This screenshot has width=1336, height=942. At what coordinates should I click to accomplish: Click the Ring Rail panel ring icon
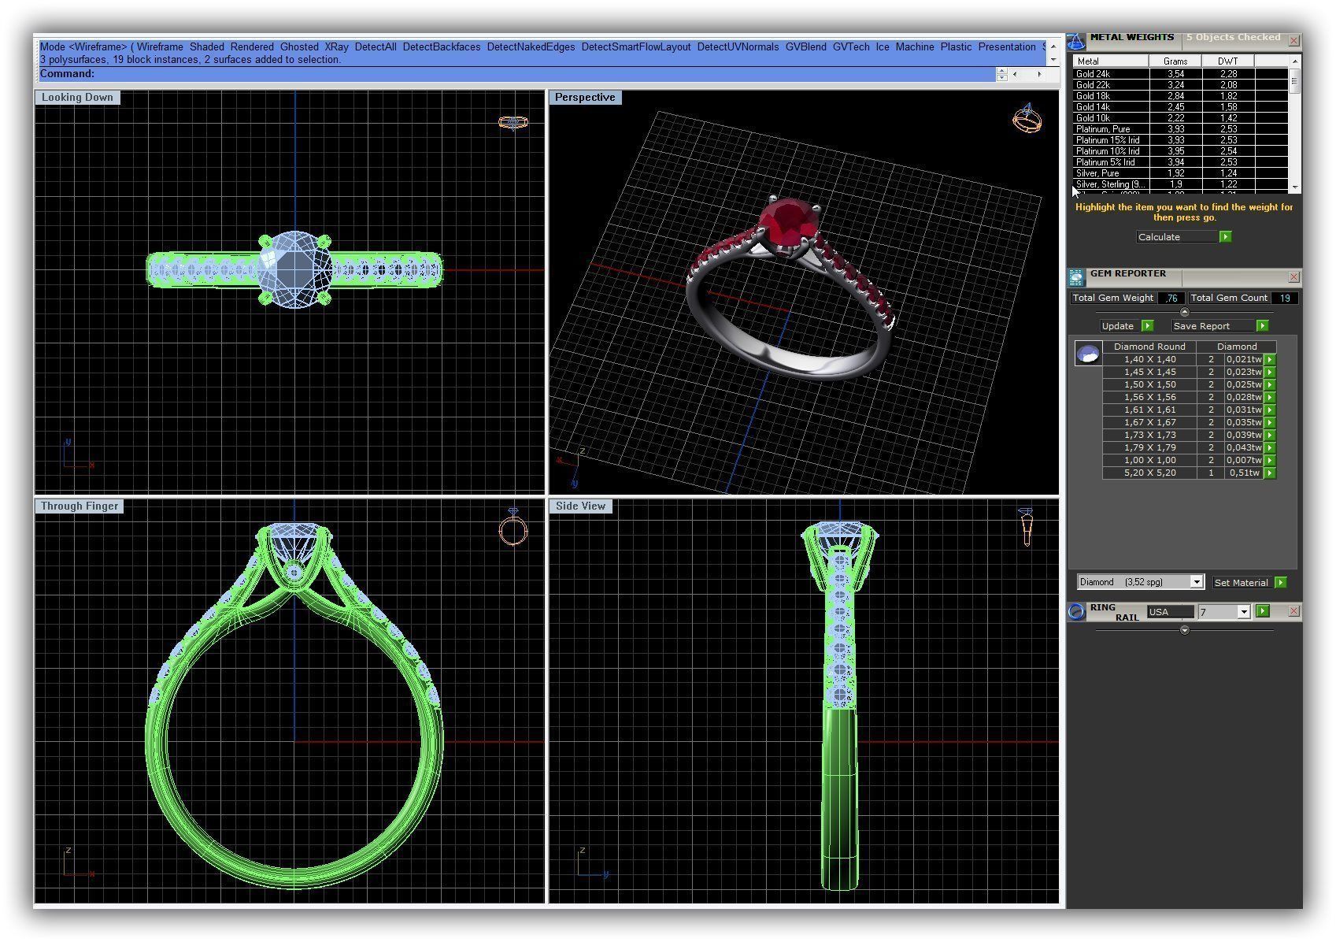(1076, 612)
